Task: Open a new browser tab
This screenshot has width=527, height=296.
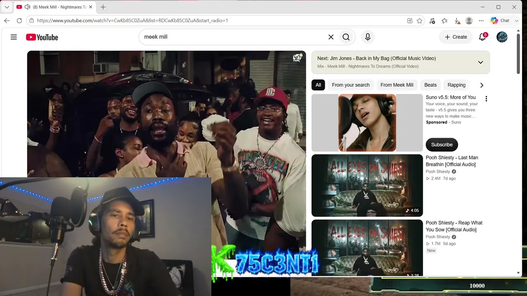Action: click(x=103, y=7)
